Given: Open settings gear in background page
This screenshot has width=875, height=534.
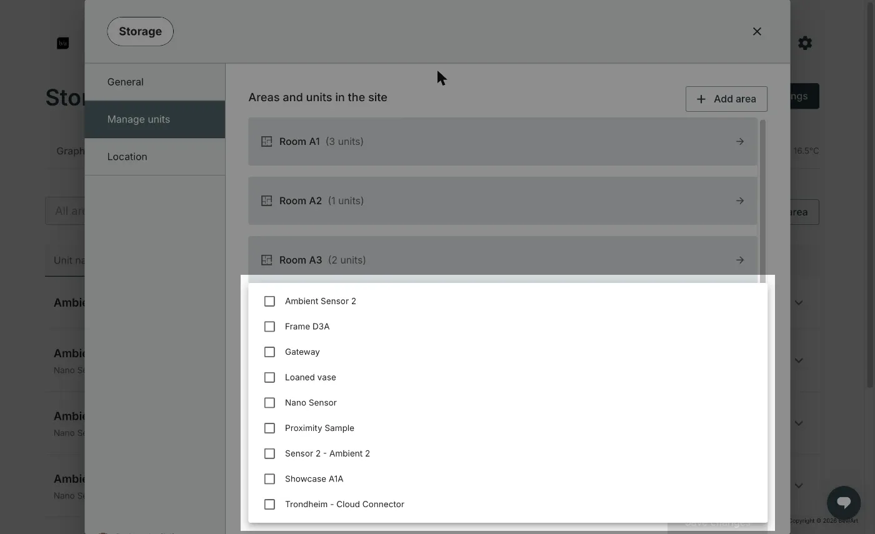Looking at the screenshot, I should pos(805,43).
